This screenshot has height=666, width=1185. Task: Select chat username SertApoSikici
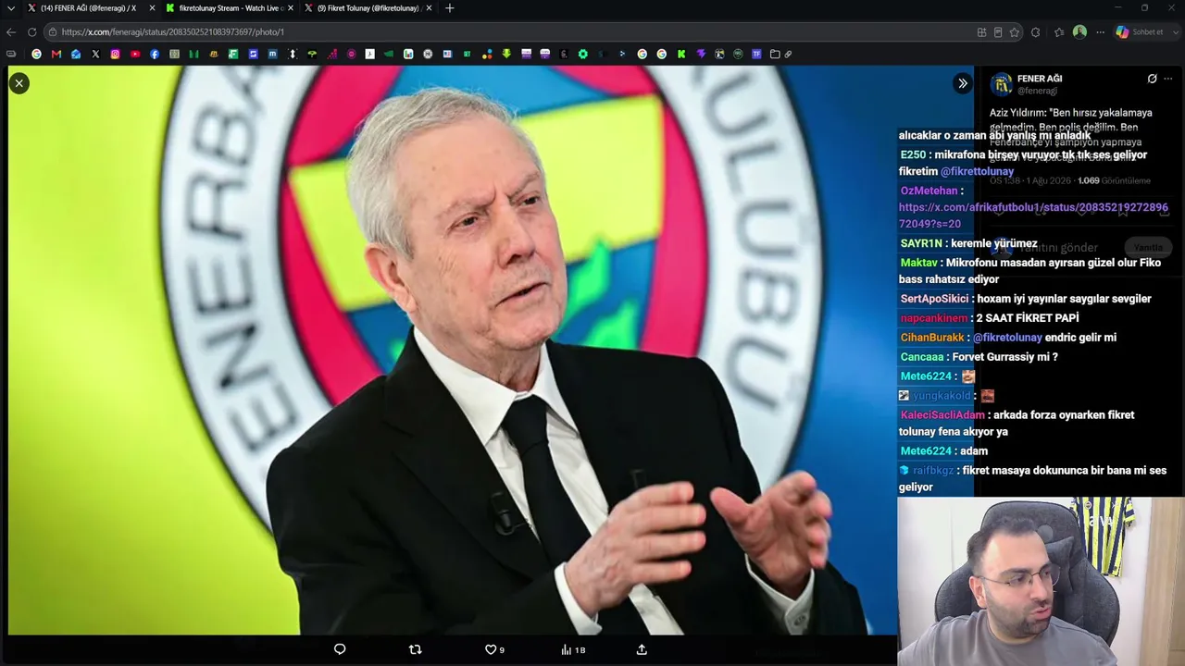coord(934,299)
